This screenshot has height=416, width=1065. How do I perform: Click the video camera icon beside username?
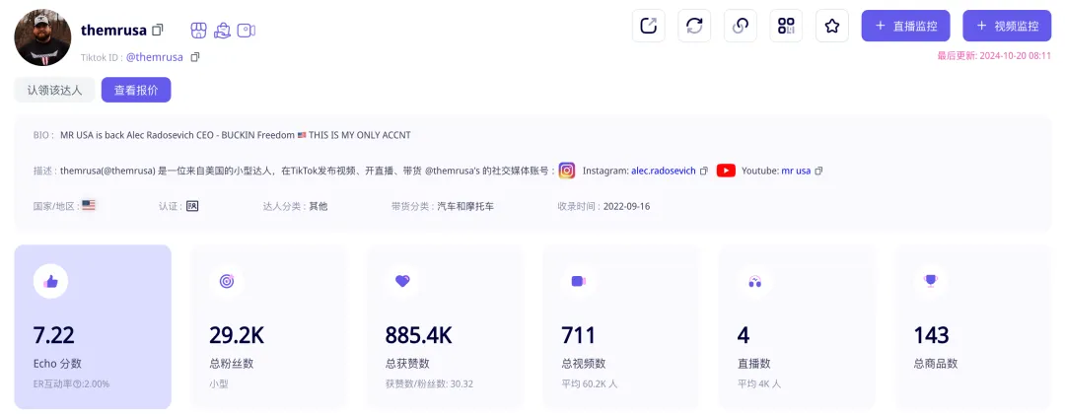click(246, 31)
